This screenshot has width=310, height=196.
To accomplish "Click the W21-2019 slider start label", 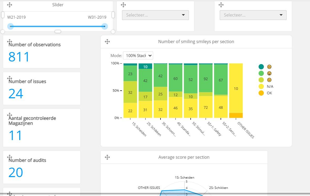I will coord(17,17).
